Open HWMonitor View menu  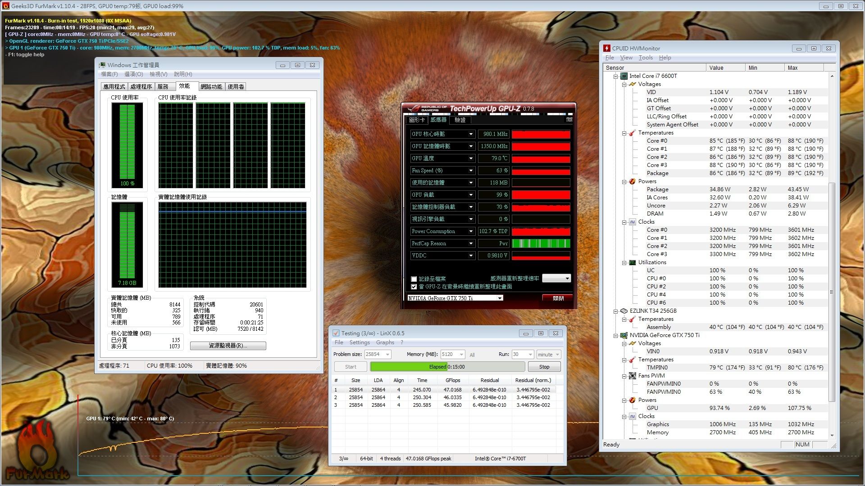[626, 58]
